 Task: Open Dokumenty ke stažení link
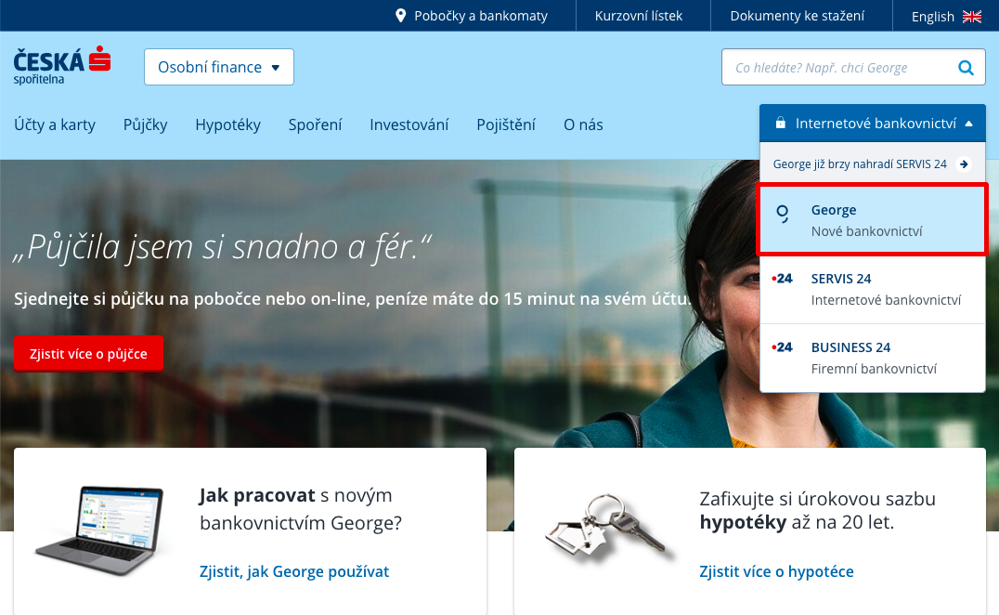(x=797, y=16)
